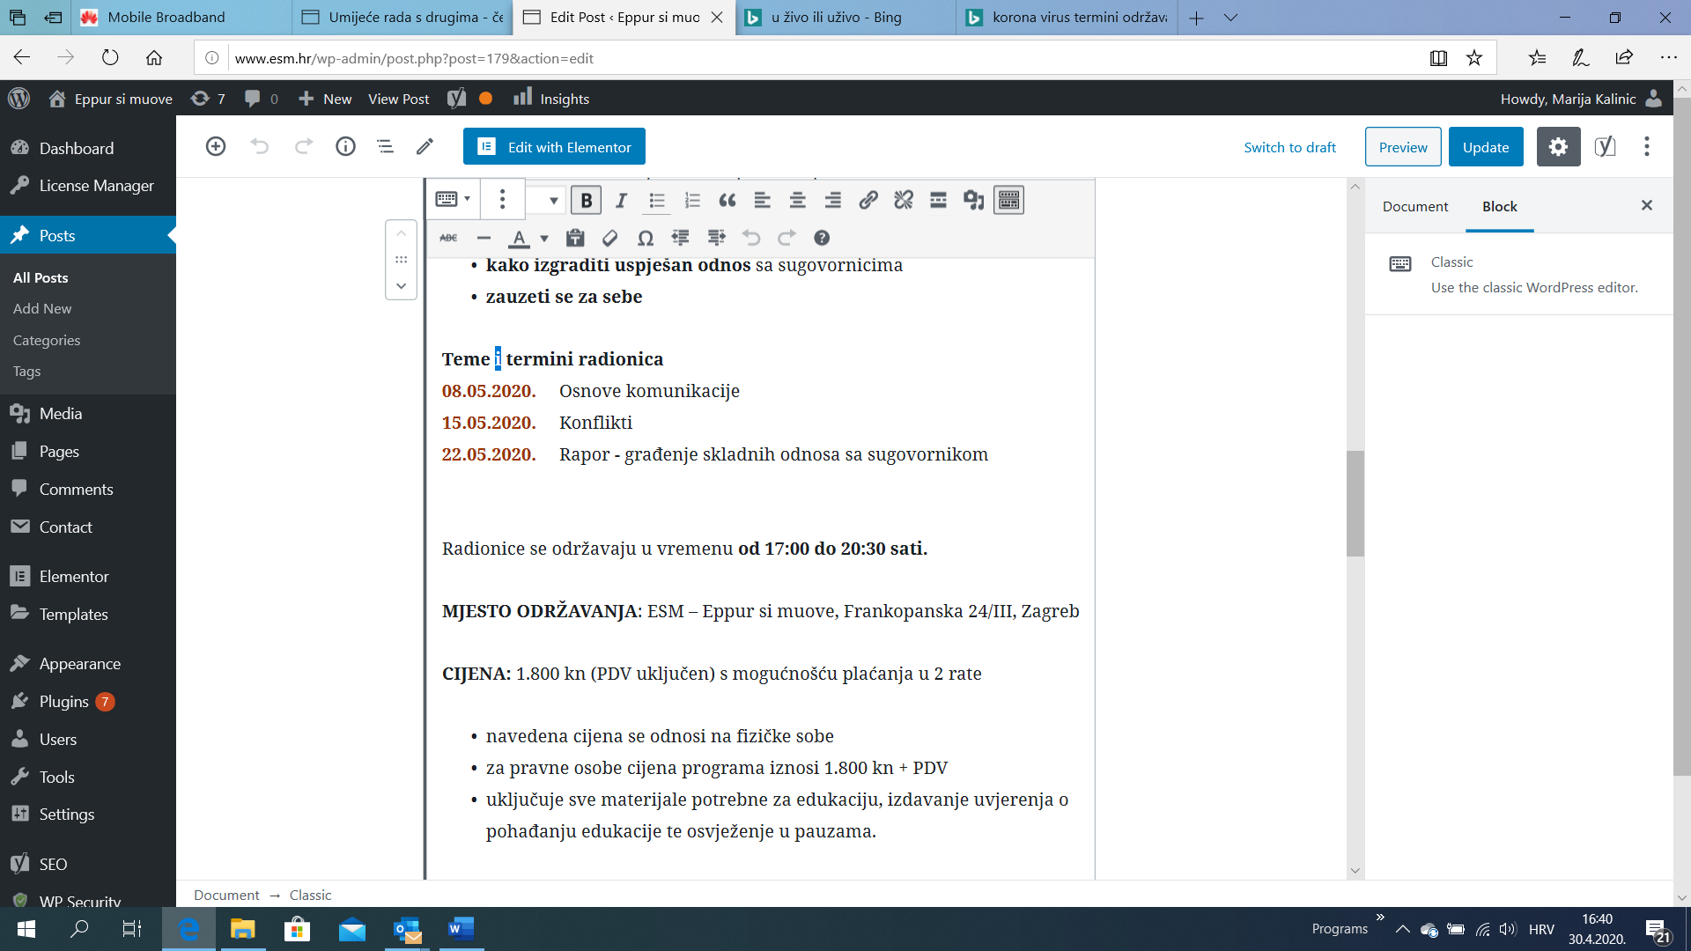The height and width of the screenshot is (951, 1691).
Task: Click Add New under Posts
Action: [42, 308]
